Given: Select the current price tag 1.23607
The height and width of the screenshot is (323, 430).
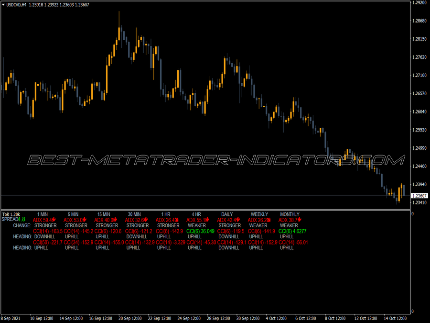Looking at the screenshot, I should pos(419,196).
